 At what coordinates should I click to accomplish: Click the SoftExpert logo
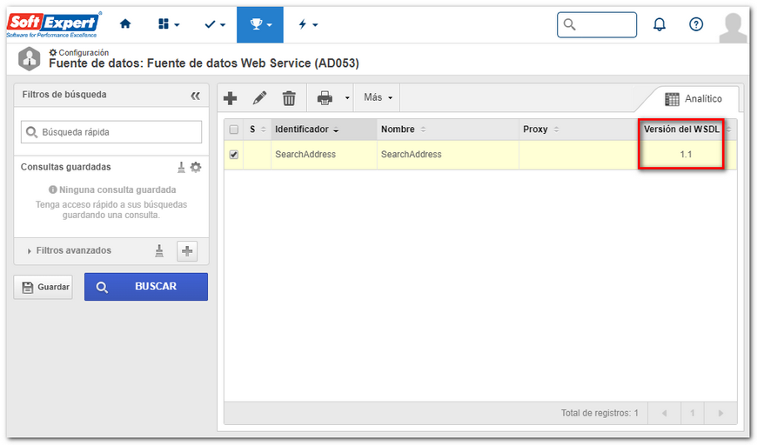click(x=53, y=24)
